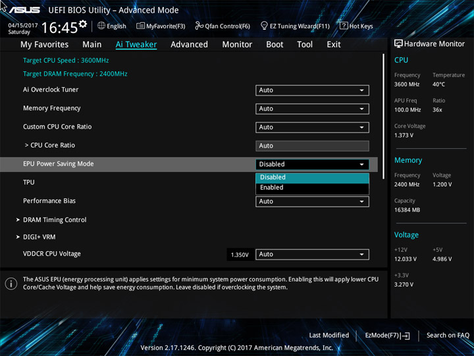
Task: Click the CPU Ratio 36x value
Action: pos(437,109)
